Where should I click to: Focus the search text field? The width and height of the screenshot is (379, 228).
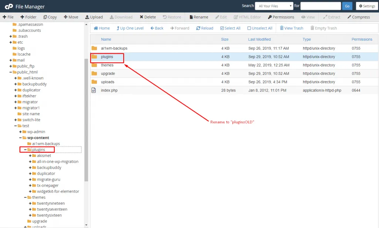click(321, 6)
